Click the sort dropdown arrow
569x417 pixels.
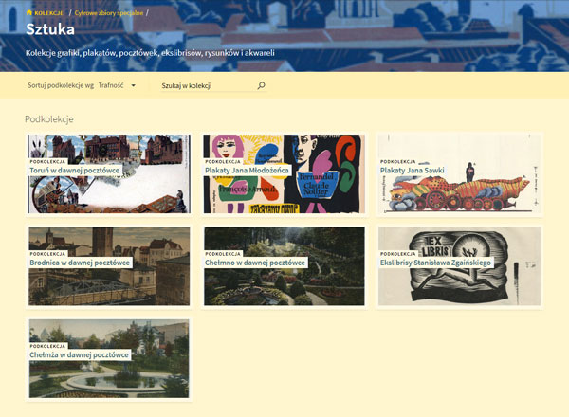point(133,86)
